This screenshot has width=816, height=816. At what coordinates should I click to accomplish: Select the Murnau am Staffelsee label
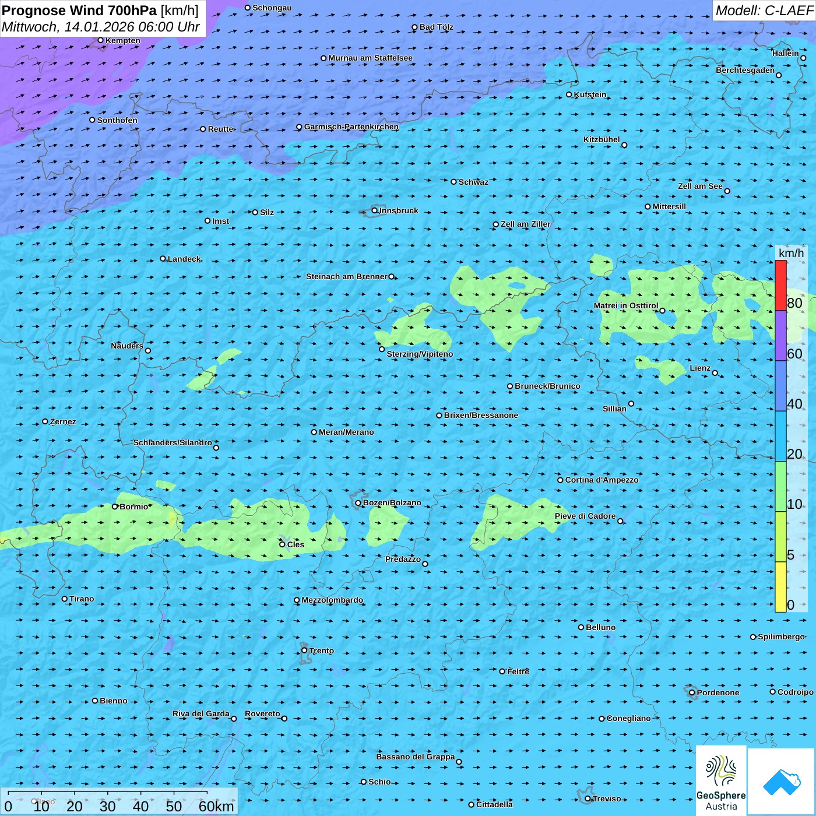[x=370, y=58]
